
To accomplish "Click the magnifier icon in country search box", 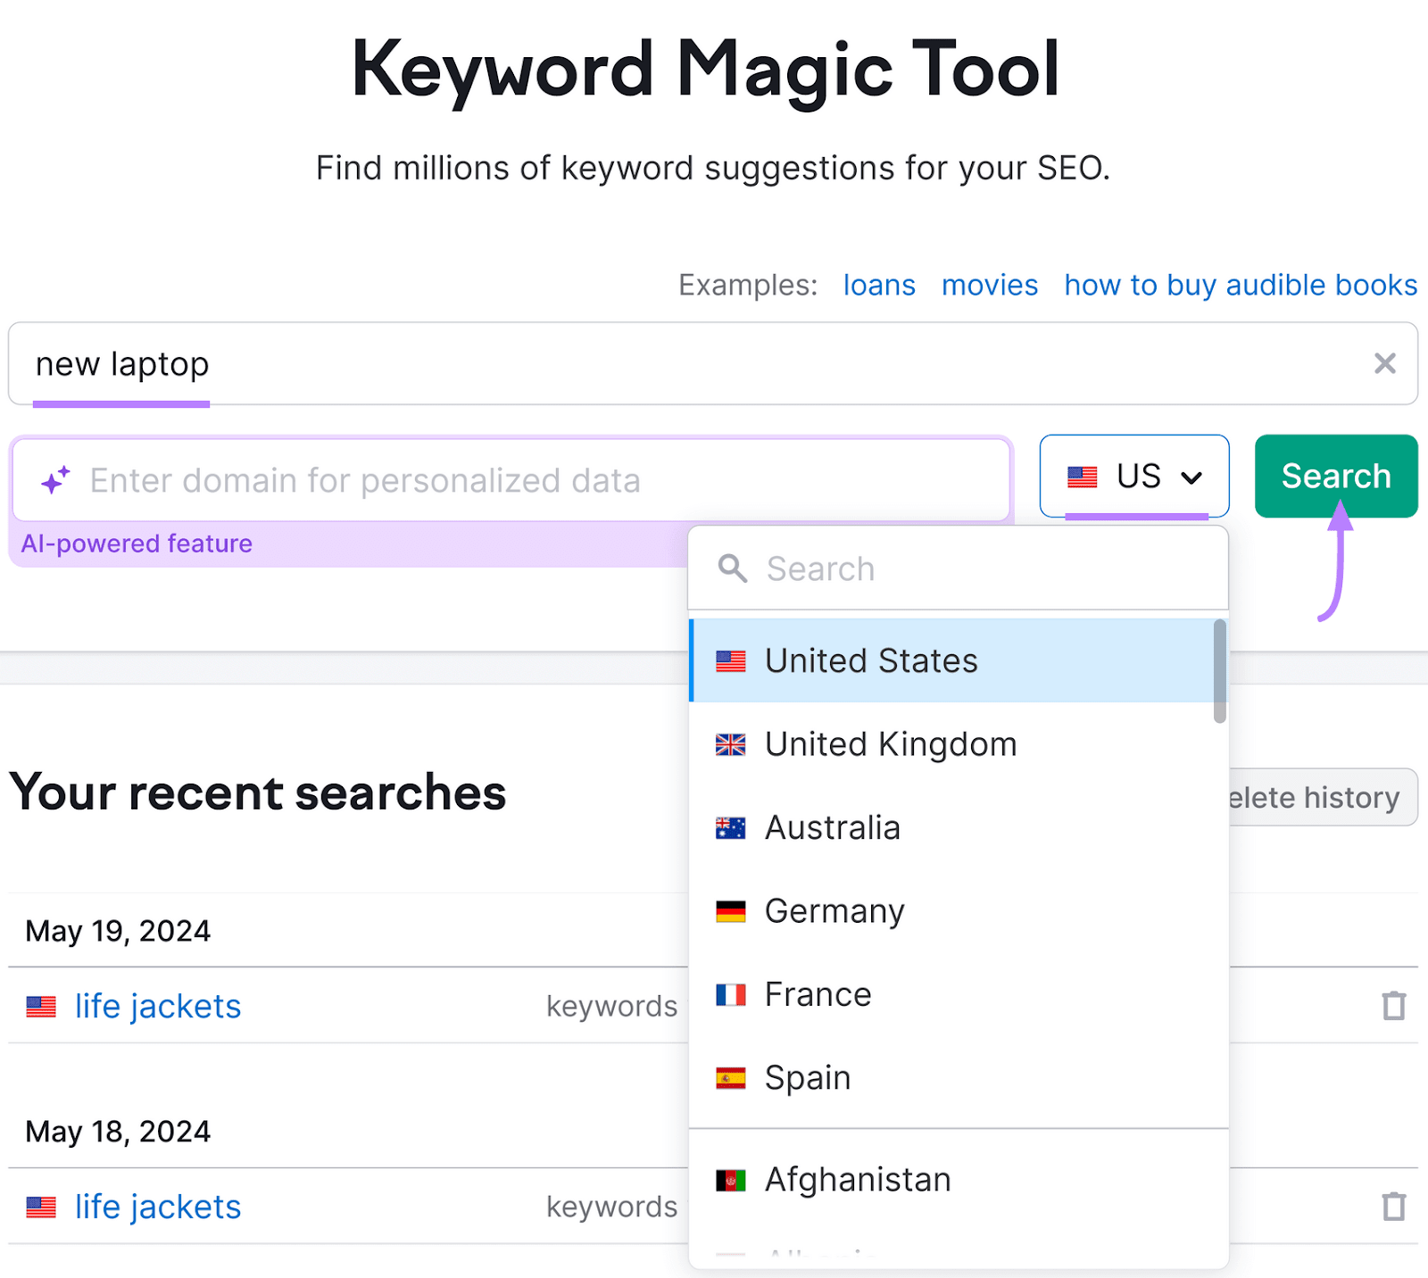I will 732,568.
